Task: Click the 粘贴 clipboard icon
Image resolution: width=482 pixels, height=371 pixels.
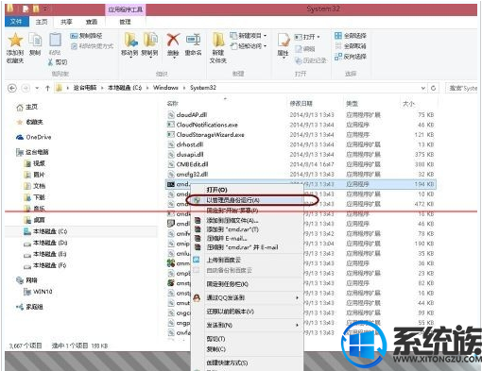Action: coord(55,40)
